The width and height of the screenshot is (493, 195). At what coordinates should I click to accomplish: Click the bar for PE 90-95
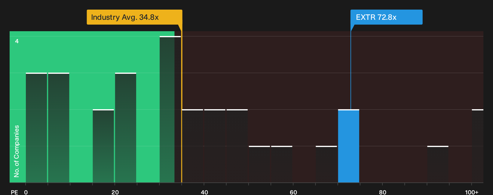point(438,164)
